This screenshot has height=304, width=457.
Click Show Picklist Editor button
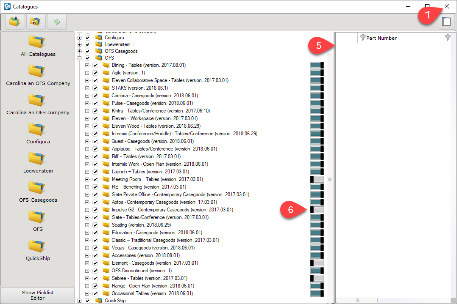pyautogui.click(x=38, y=295)
